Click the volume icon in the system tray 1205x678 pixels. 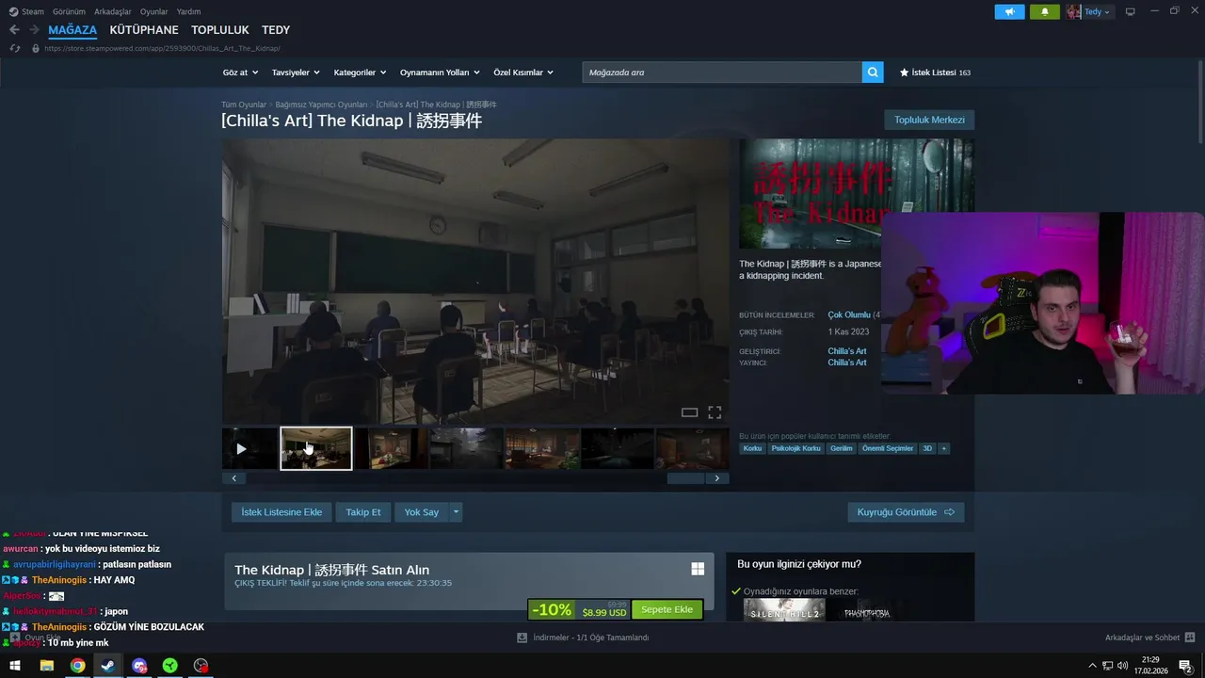point(1122,666)
